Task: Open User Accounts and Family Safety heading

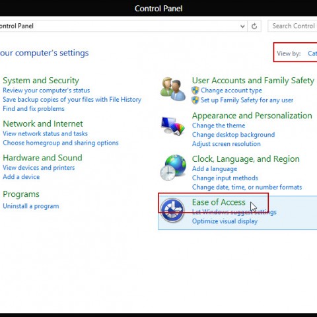Action: [253, 81]
